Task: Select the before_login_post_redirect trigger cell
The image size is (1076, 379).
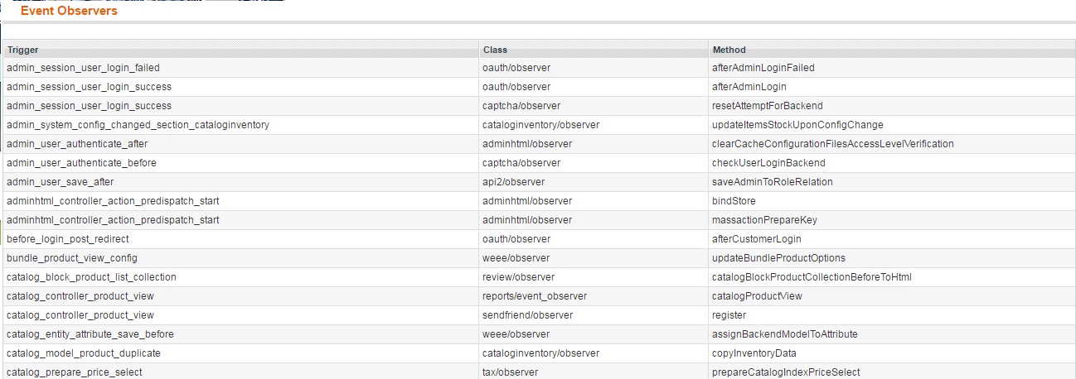Action: [71, 239]
